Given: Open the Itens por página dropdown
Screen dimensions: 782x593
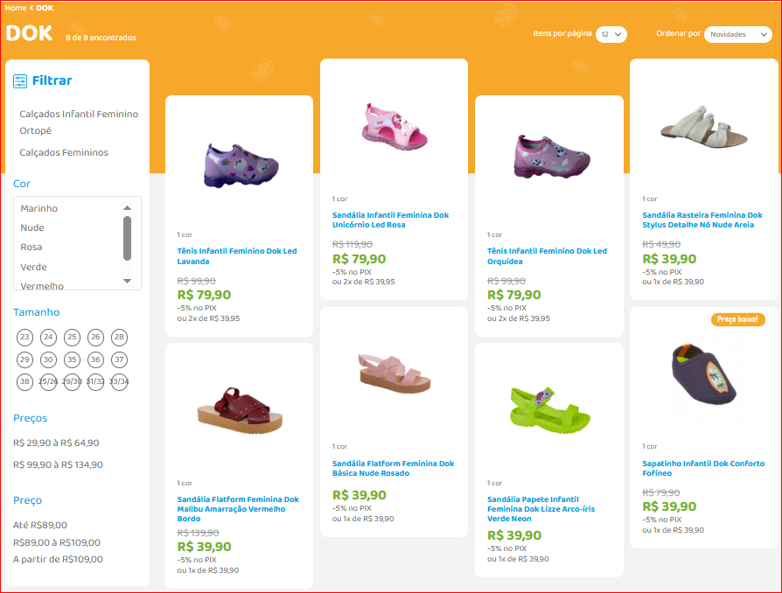Looking at the screenshot, I should coord(611,34).
